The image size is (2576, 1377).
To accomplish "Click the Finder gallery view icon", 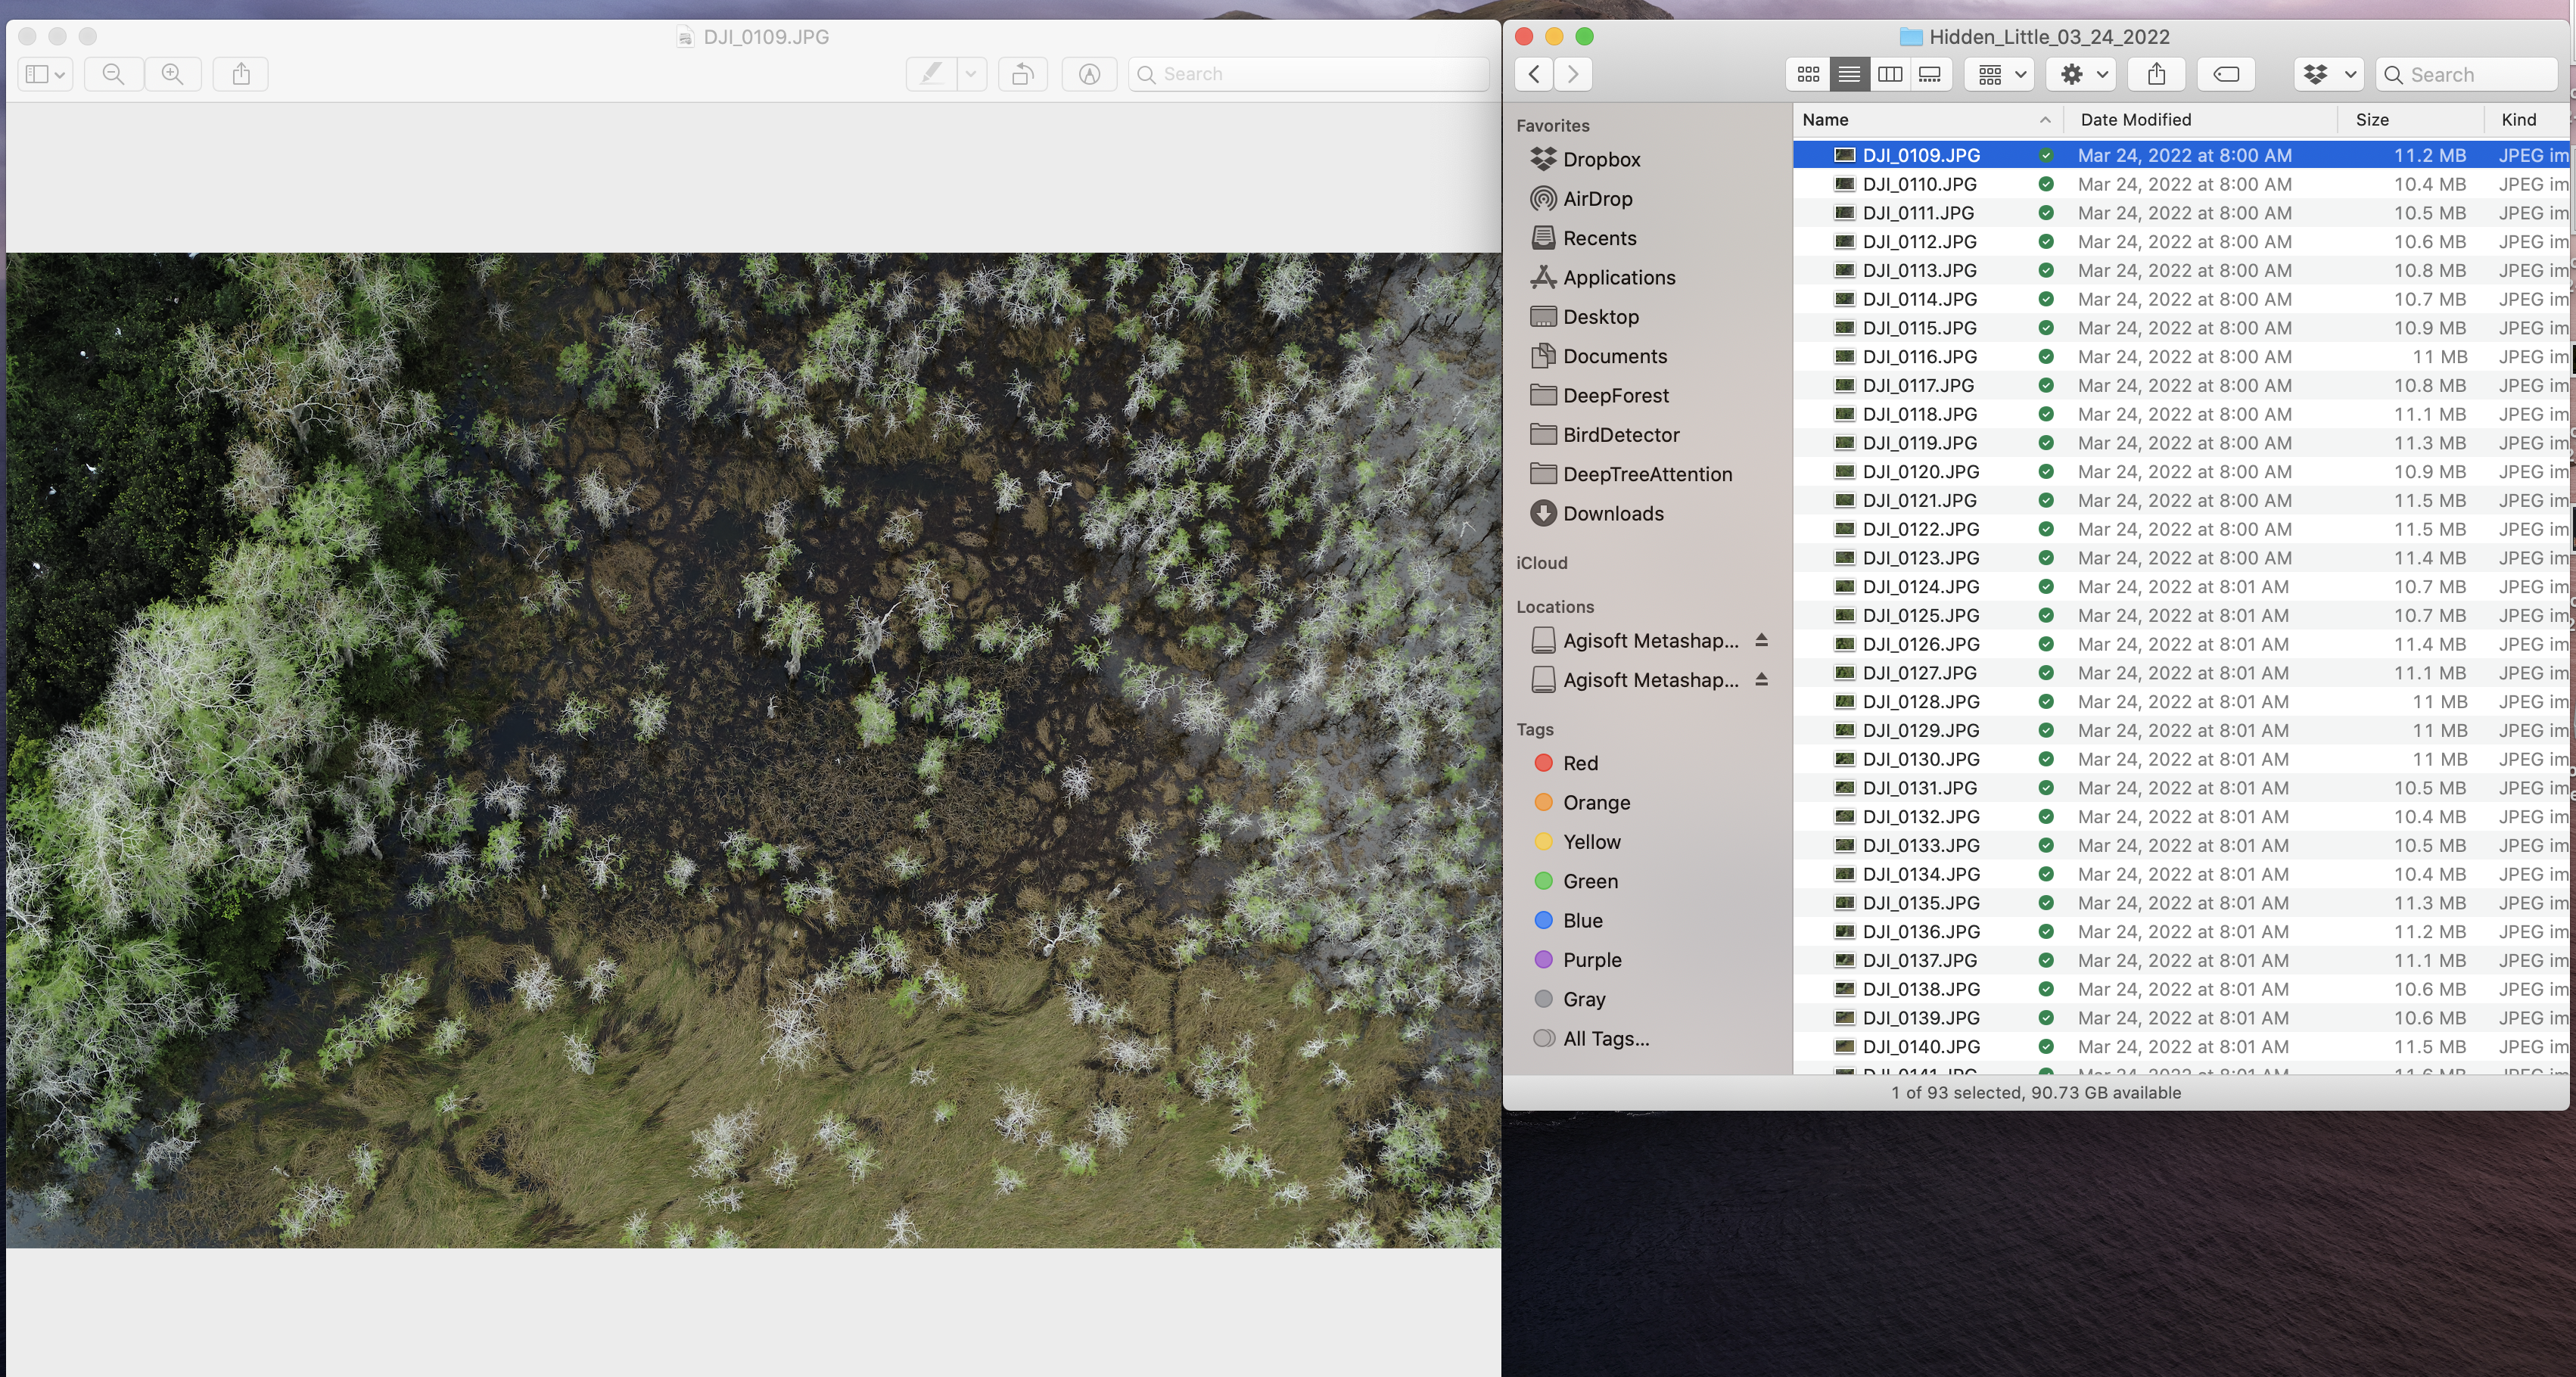I will tap(1930, 73).
